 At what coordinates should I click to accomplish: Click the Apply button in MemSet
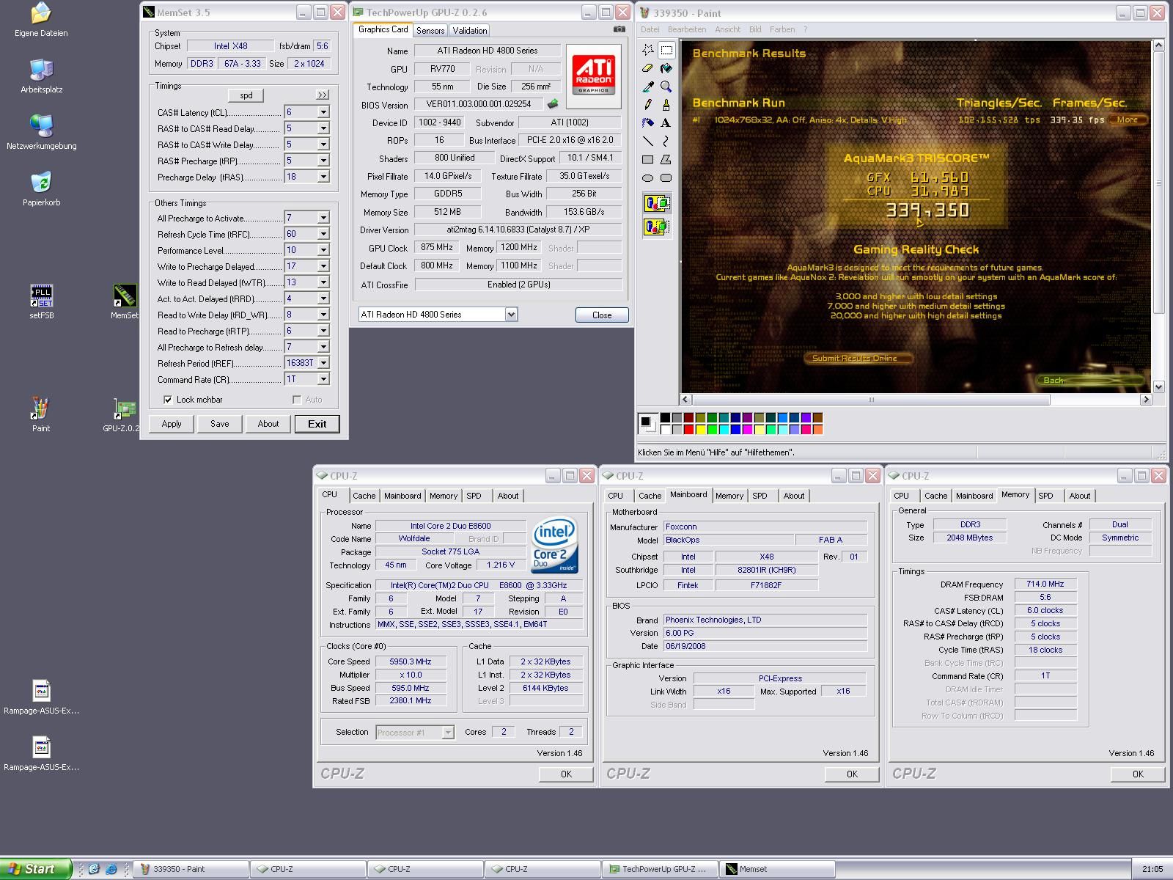coord(172,424)
